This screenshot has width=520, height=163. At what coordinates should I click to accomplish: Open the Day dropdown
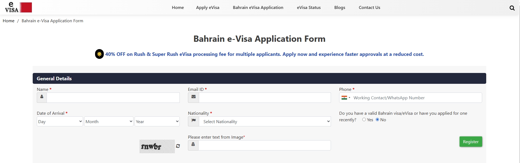pos(60,122)
